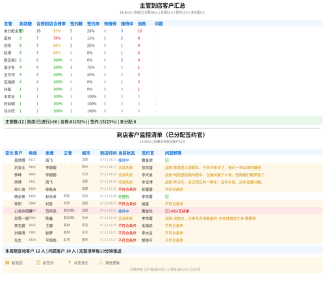Select phone number 2633
This screenshot has width=325, height=284.
coord(32,226)
